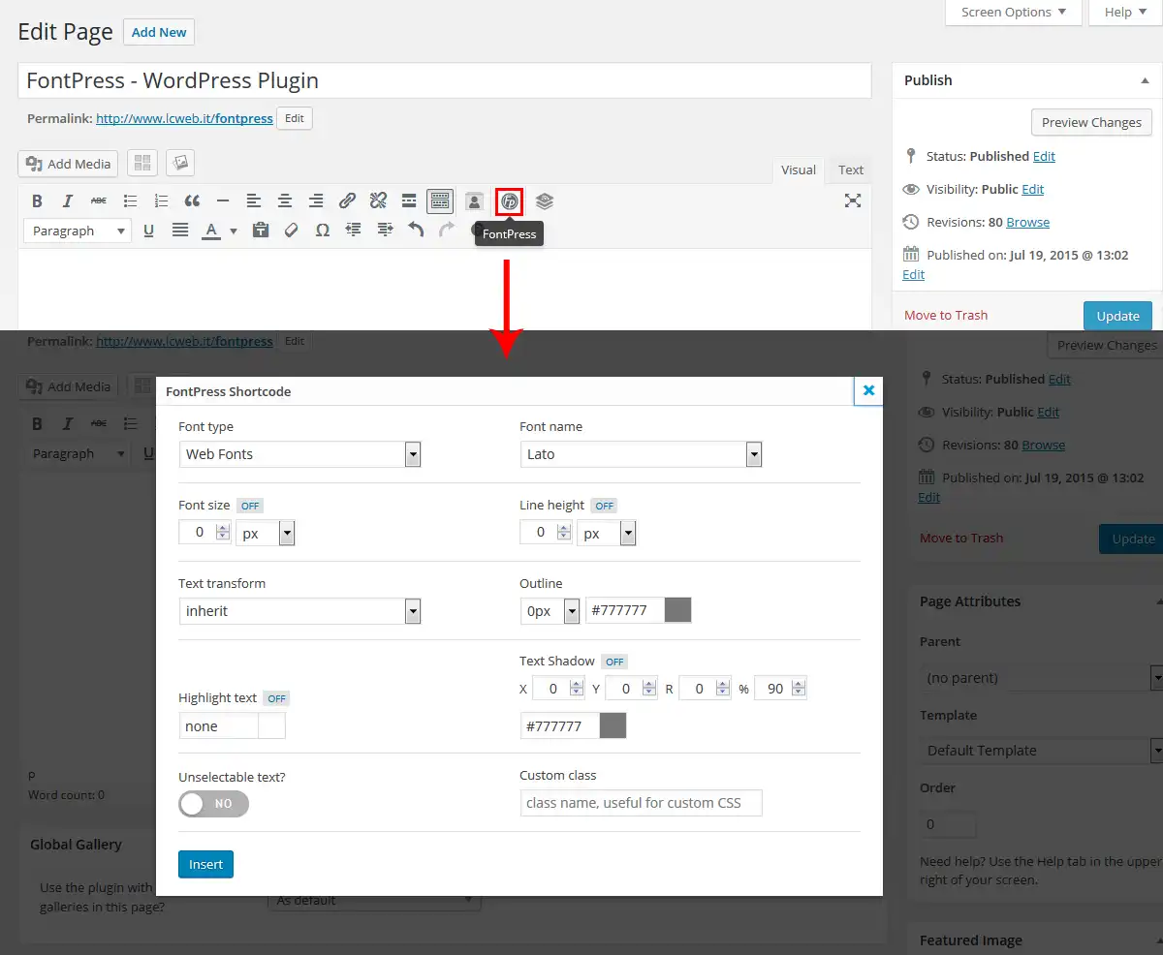Open the Screen Options menu

1013,12
